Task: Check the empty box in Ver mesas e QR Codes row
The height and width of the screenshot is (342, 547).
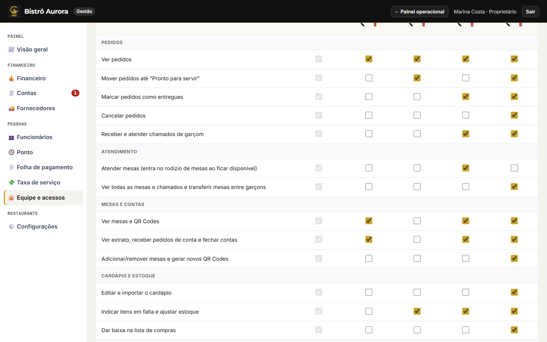Action: tap(417, 221)
